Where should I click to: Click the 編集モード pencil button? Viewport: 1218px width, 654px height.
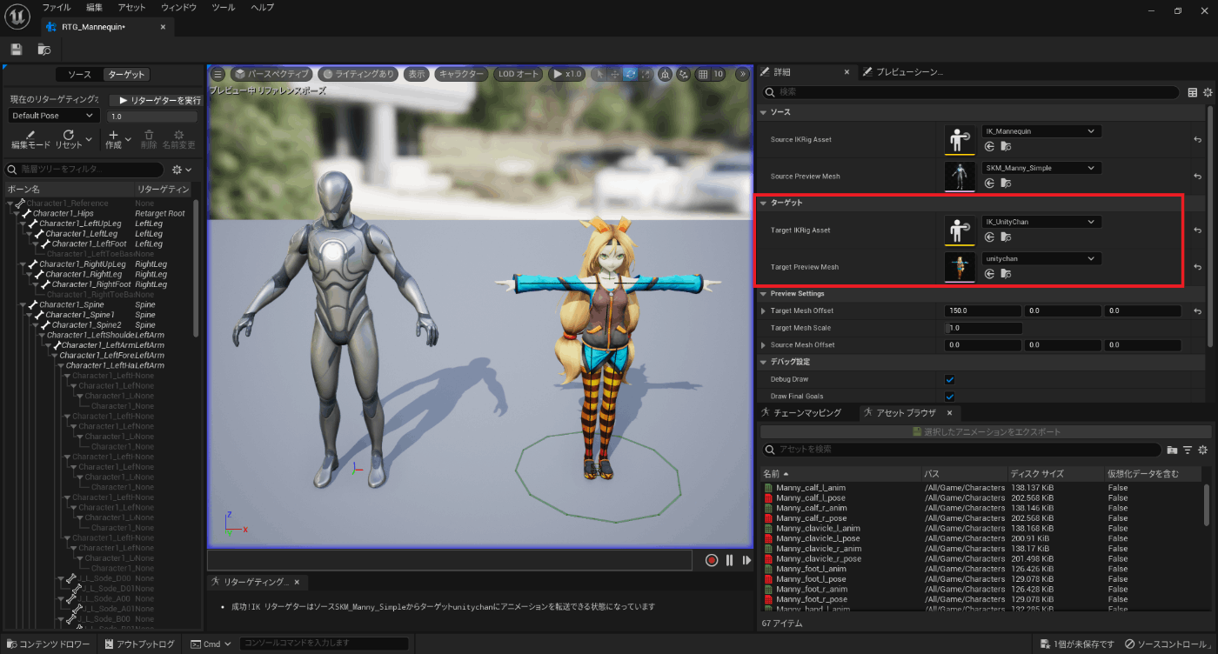[30, 139]
